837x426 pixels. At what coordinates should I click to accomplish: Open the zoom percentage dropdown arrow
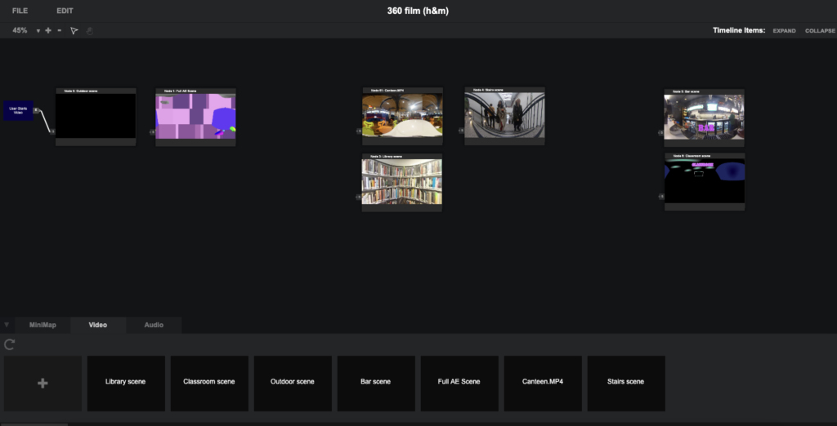pos(38,31)
